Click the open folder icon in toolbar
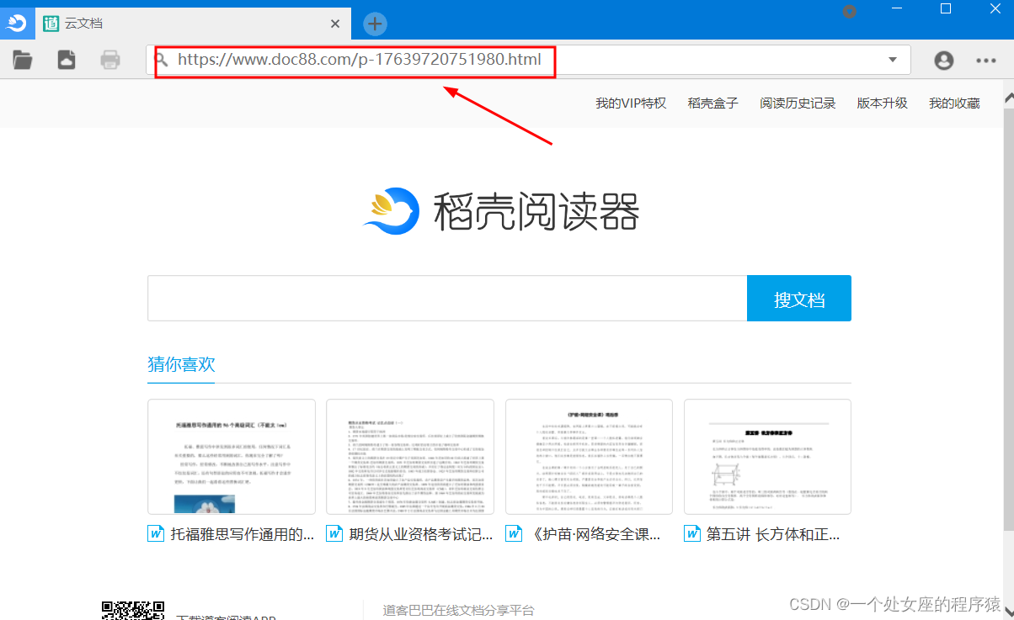1014x620 pixels. click(x=23, y=60)
